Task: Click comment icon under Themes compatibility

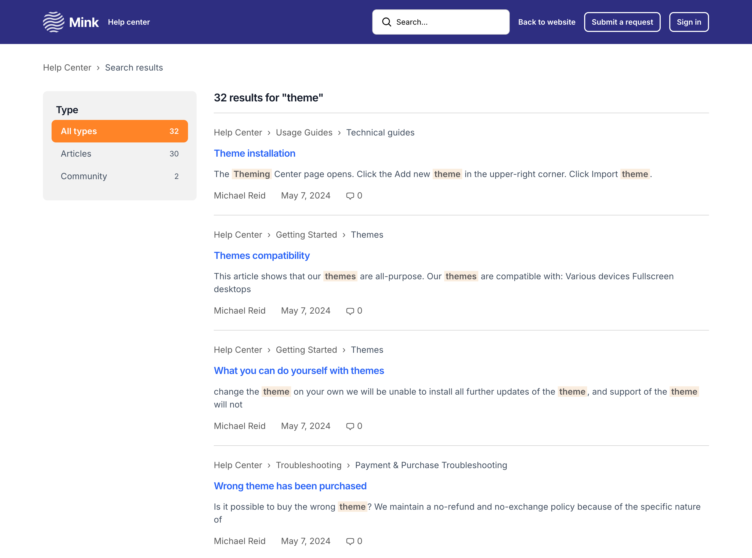Action: [350, 311]
